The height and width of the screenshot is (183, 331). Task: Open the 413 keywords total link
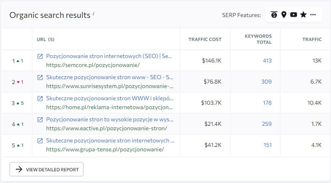pyautogui.click(x=267, y=61)
